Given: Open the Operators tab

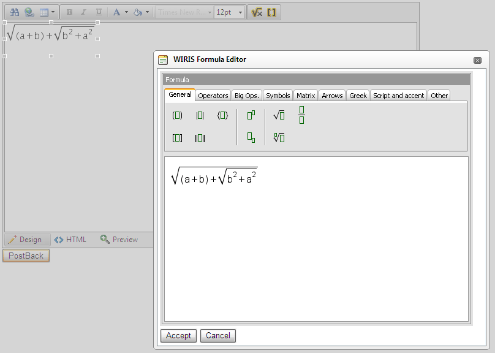Looking at the screenshot, I should tap(213, 96).
